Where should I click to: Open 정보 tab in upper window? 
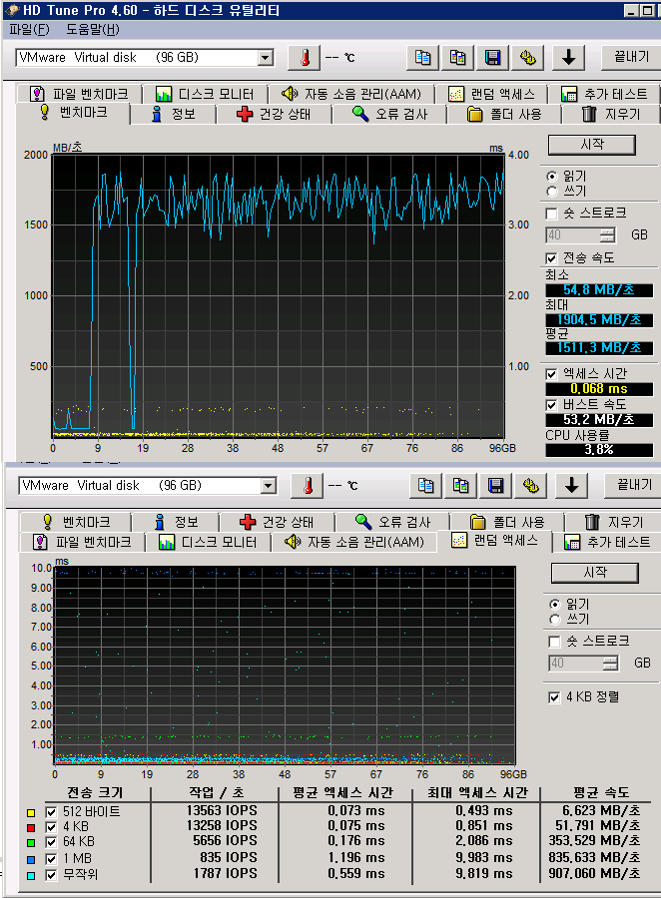click(x=174, y=114)
